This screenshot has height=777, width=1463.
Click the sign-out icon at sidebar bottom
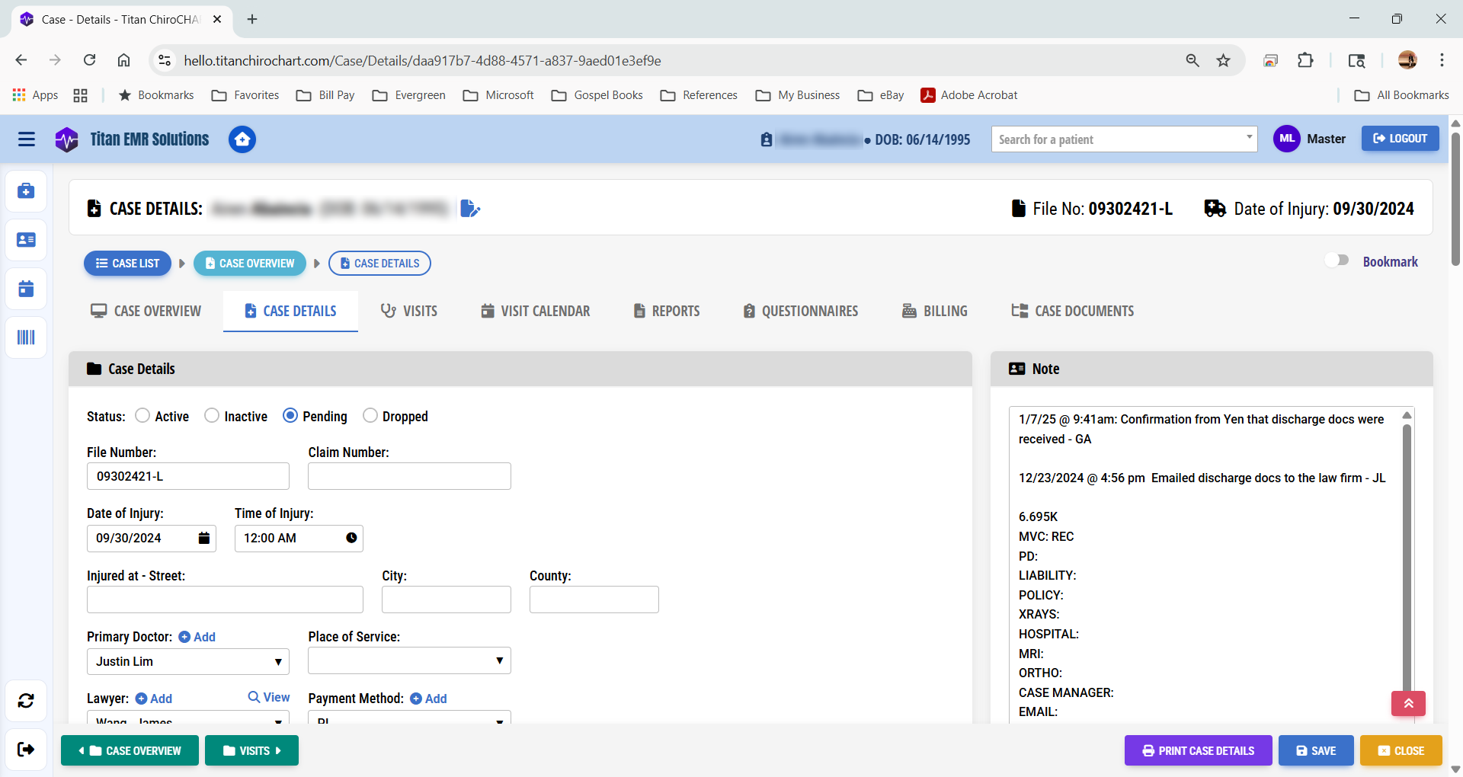click(26, 750)
